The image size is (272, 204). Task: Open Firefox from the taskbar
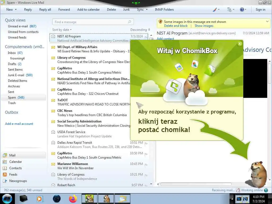(x=73, y=199)
